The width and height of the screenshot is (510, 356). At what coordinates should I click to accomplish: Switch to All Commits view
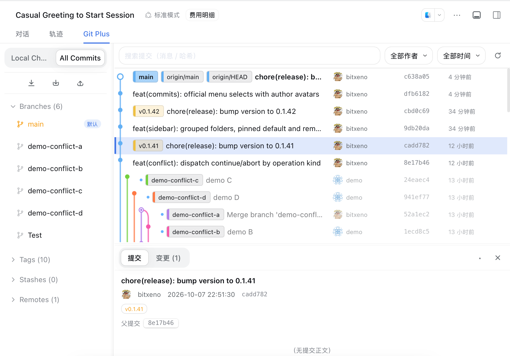tap(80, 58)
